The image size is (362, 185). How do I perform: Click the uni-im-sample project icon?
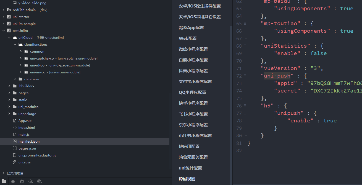point(9,24)
